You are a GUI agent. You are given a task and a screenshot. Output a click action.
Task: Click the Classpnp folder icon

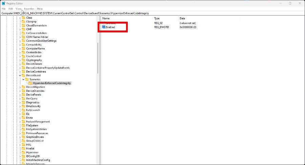click(23, 22)
